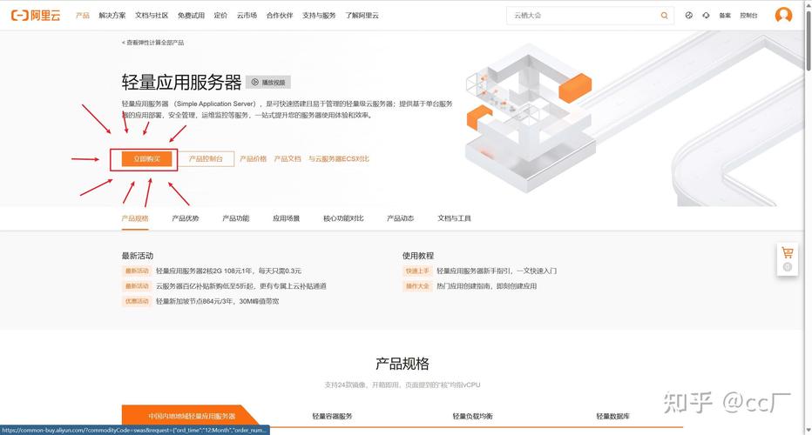This screenshot has height=435, width=812.
Task: Click the 产品控制台 button
Action: (206, 159)
